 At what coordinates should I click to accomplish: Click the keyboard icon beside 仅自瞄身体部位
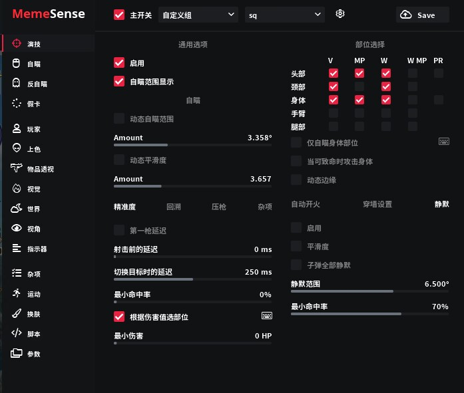(x=444, y=142)
